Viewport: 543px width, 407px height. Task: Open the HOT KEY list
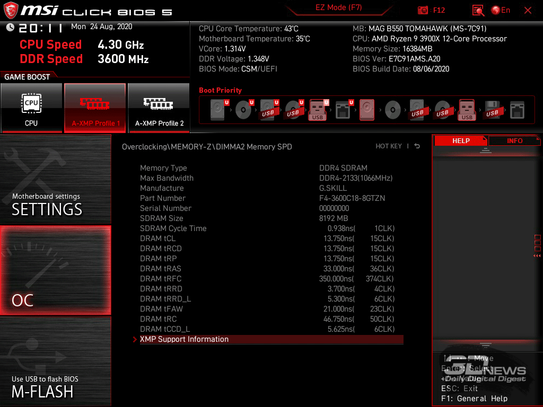(x=389, y=146)
